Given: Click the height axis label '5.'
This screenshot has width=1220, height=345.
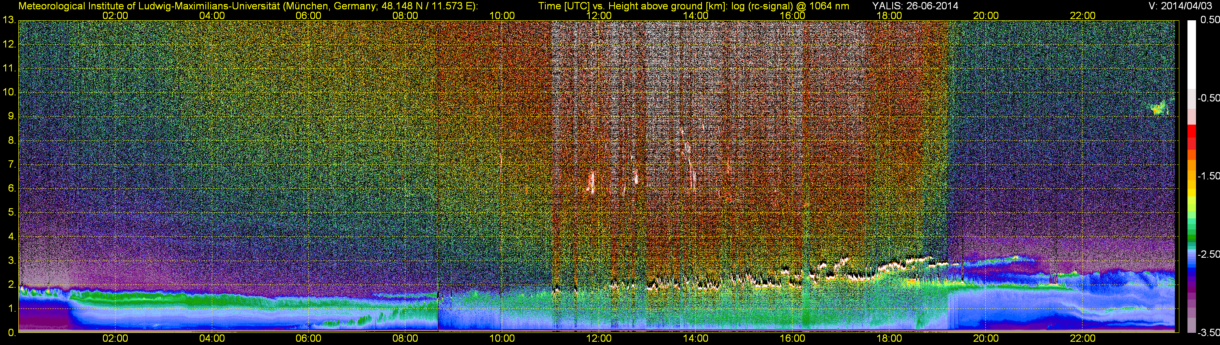Looking at the screenshot, I should (12, 213).
